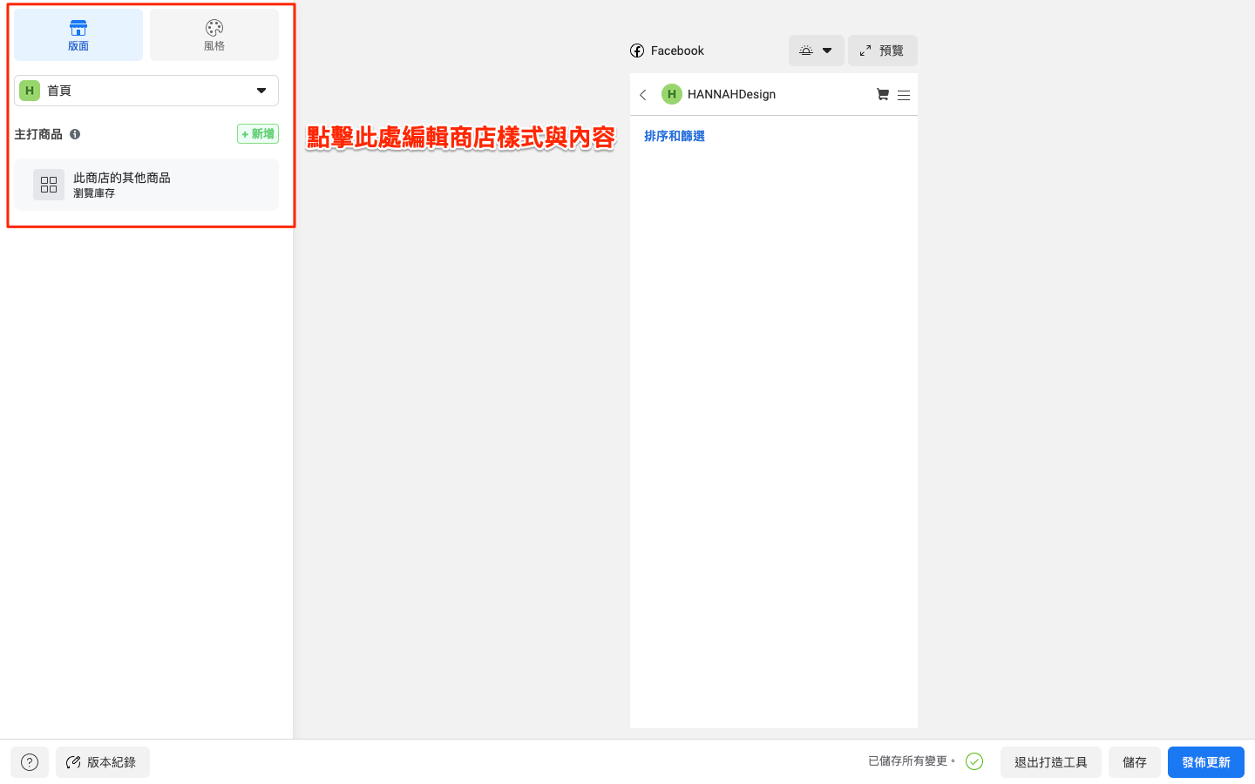Click the 主打商品 info icon

[75, 134]
